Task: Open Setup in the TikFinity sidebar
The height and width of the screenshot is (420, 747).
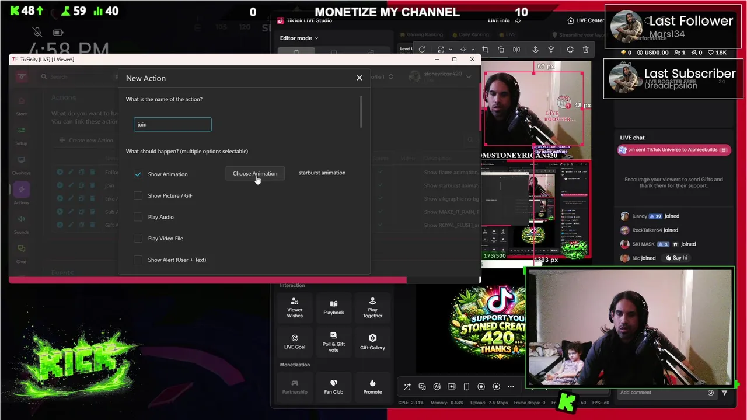Action: click(x=21, y=135)
